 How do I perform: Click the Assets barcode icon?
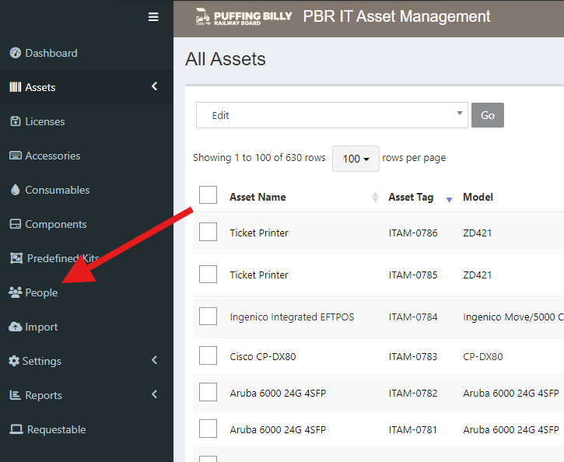[15, 87]
